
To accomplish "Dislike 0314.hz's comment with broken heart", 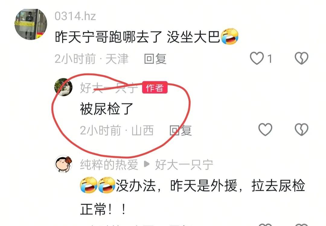I will 302,58.
